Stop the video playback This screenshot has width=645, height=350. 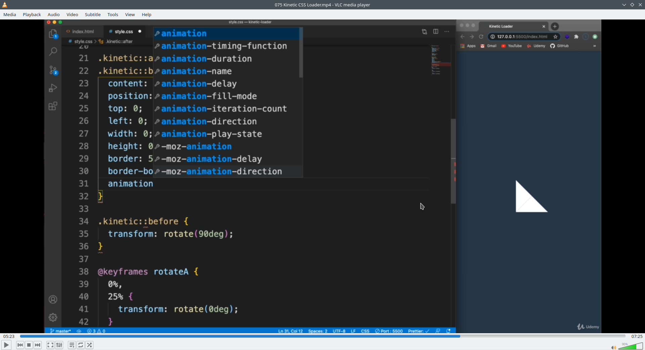(x=29, y=345)
